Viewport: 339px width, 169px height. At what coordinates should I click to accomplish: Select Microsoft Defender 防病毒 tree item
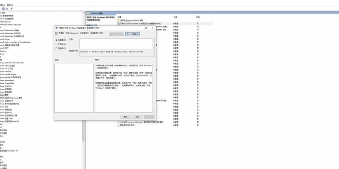click(9, 30)
